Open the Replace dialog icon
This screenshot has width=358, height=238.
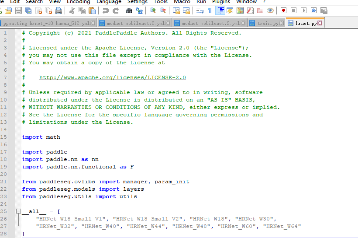(139, 10)
